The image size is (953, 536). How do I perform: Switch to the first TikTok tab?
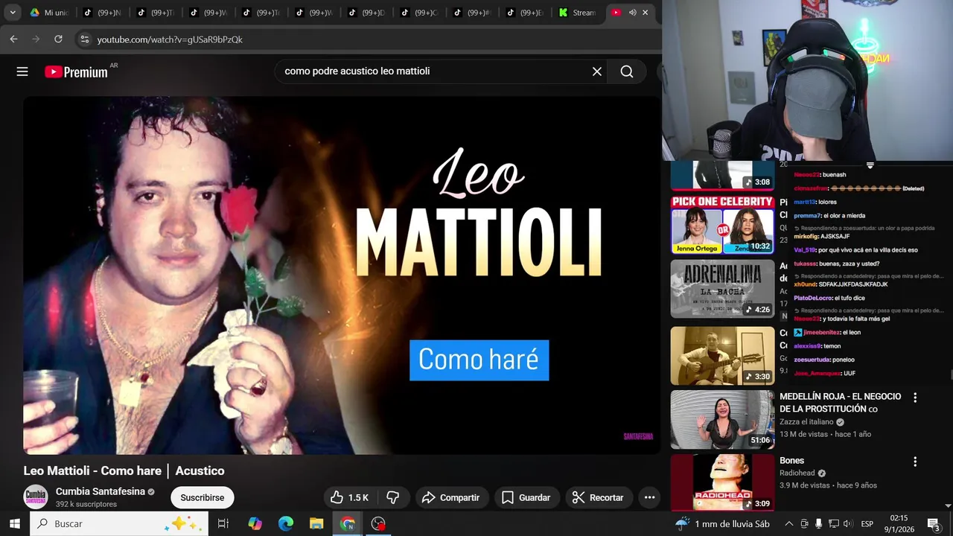102,13
